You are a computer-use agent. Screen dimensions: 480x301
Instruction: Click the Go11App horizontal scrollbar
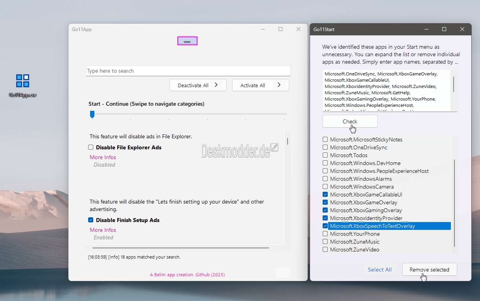(x=181, y=248)
